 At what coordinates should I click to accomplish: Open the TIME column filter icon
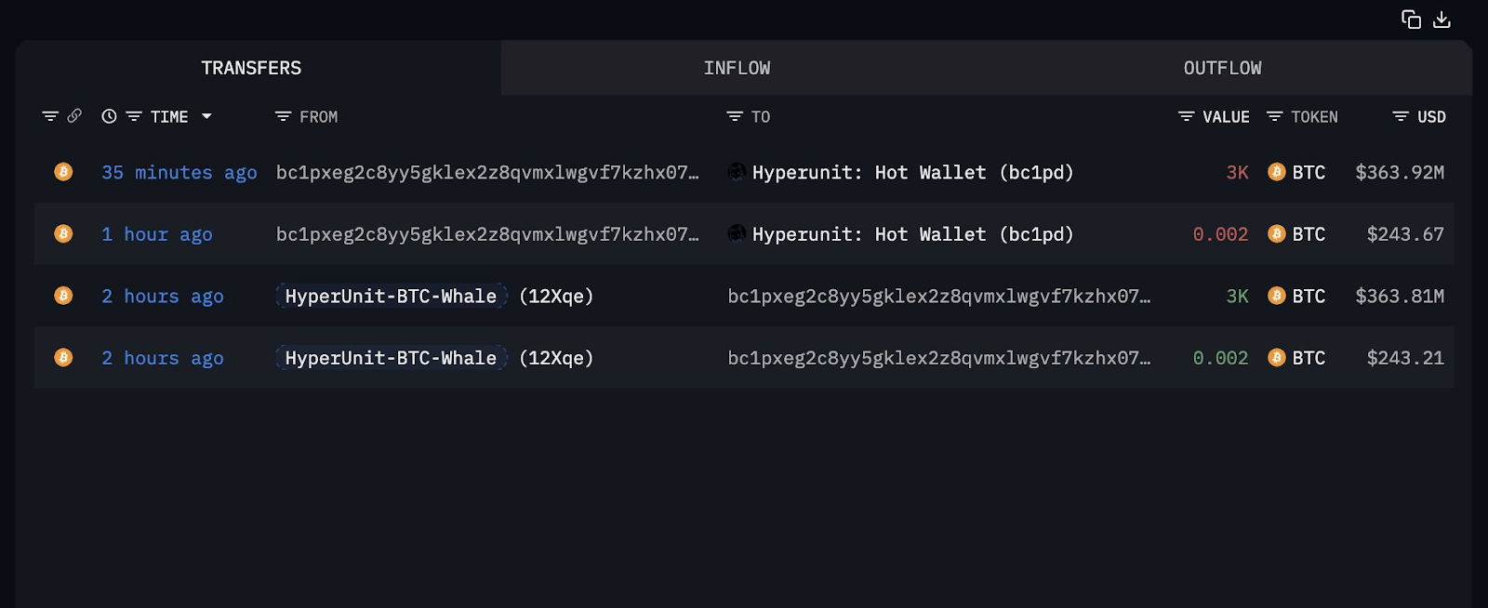point(134,116)
